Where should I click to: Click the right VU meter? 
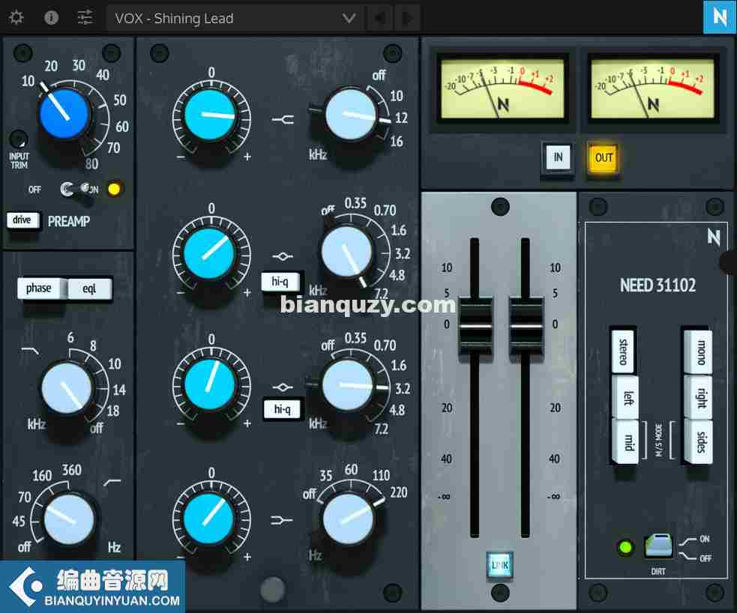coord(652,88)
